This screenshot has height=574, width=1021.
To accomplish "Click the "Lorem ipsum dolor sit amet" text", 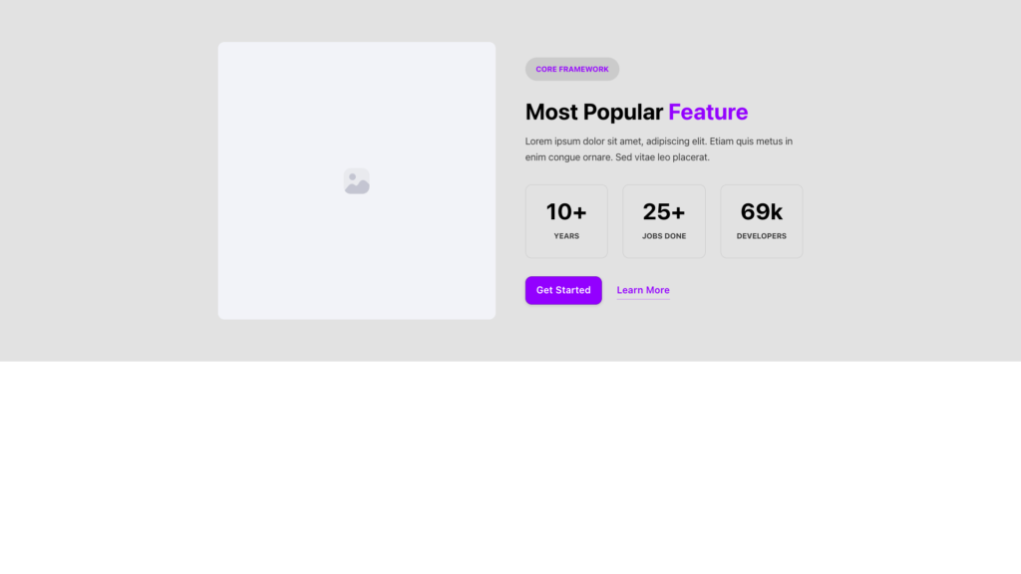I will (588, 142).
